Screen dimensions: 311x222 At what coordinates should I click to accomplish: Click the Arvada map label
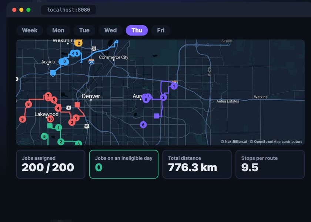coord(48,62)
